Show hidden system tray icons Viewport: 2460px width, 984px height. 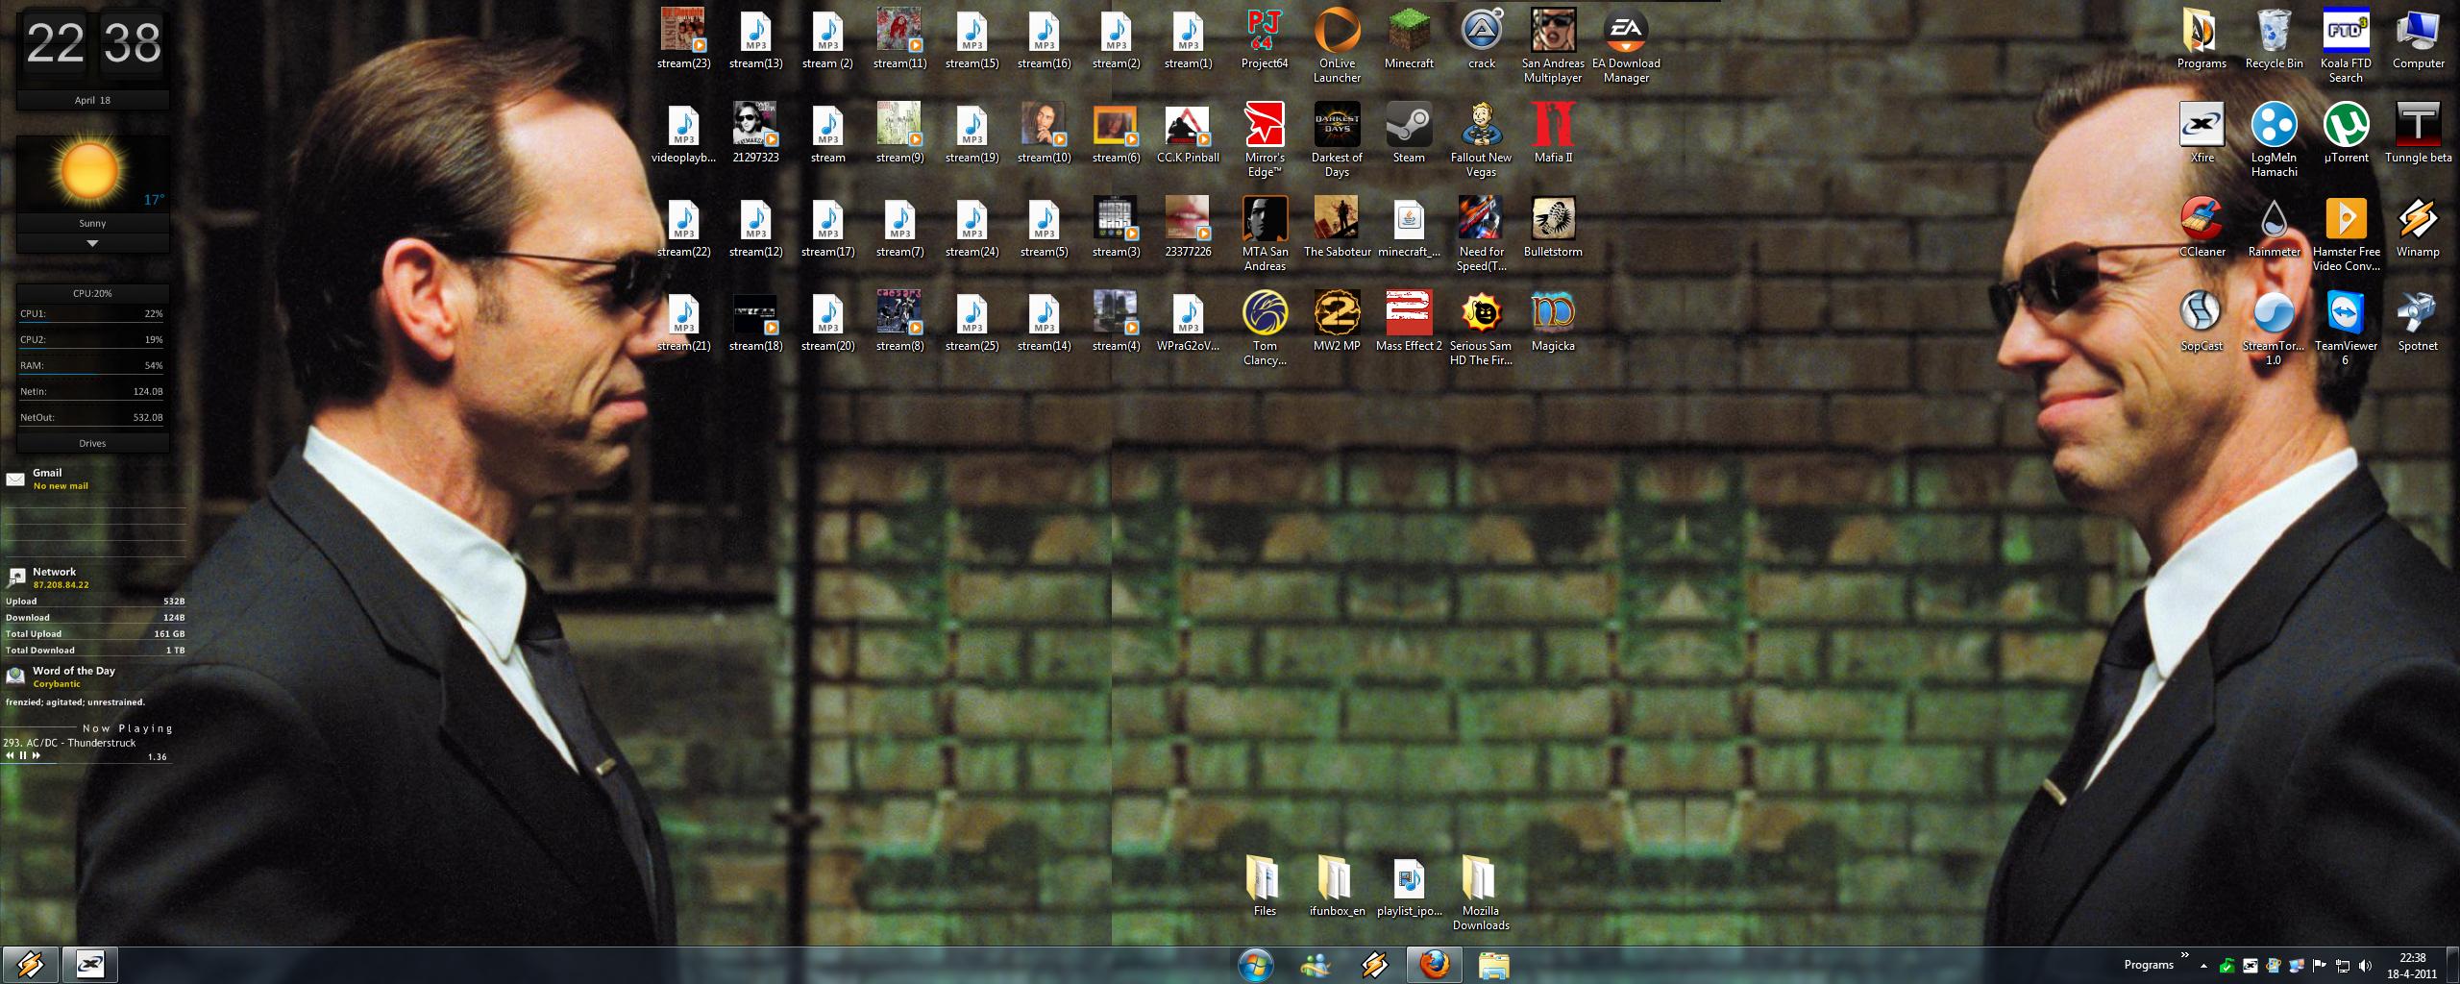(2203, 966)
